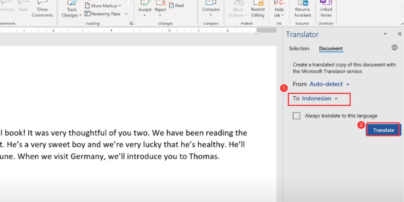
Task: Switch to the Document tab in Translator
Action: (331, 48)
